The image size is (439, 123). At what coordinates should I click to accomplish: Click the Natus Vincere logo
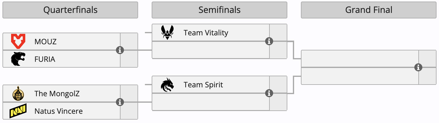(x=18, y=111)
